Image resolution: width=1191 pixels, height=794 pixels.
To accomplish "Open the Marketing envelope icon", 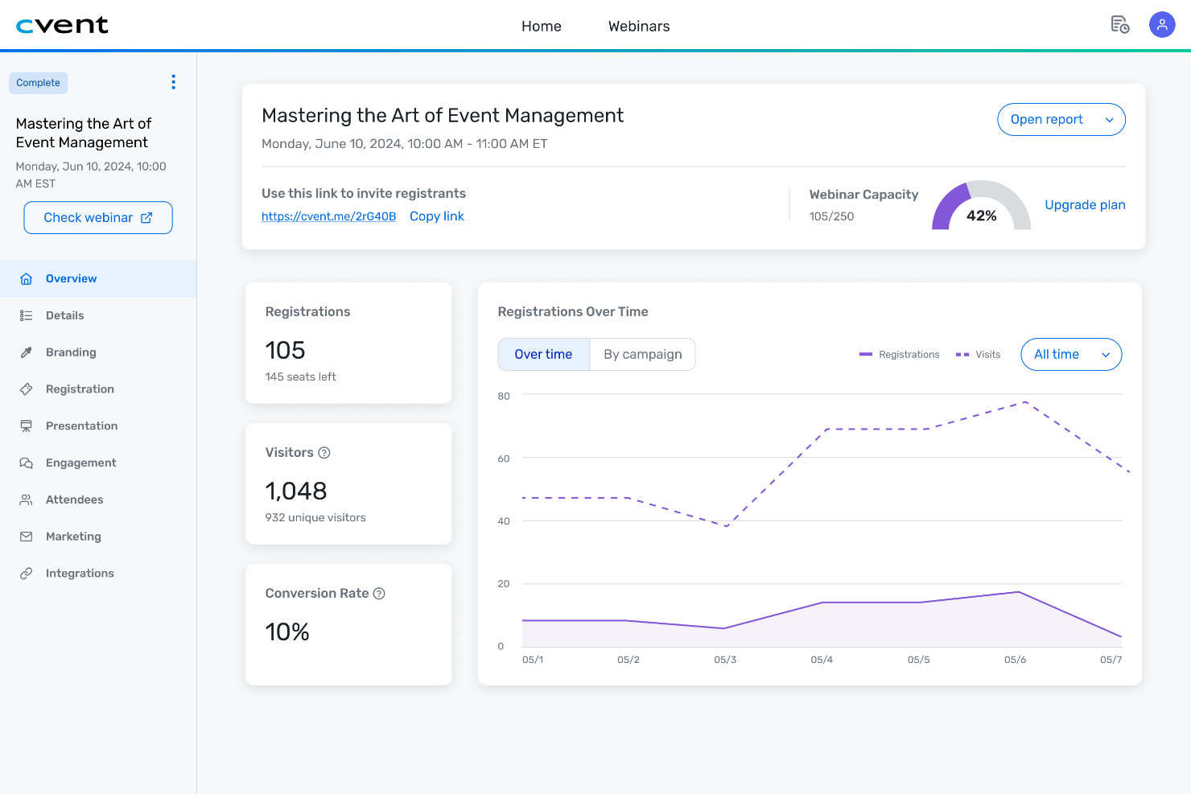I will (x=27, y=536).
